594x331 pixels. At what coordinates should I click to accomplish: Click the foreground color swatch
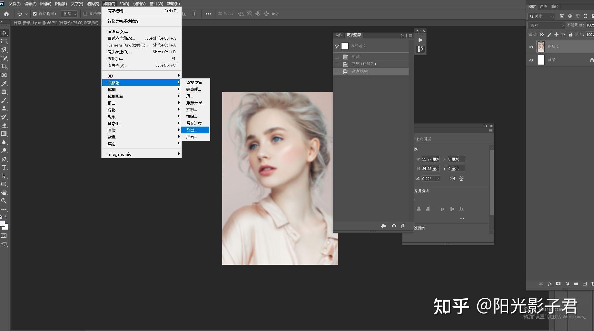pos(2,223)
